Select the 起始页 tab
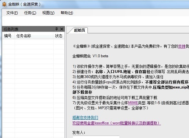The image size is (189, 138). (80, 30)
